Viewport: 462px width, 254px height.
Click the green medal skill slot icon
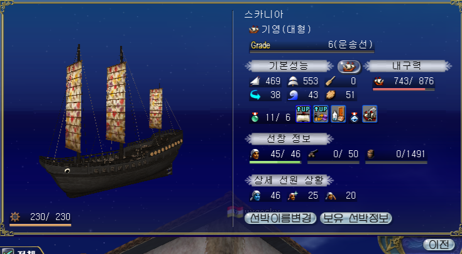click(x=255, y=118)
